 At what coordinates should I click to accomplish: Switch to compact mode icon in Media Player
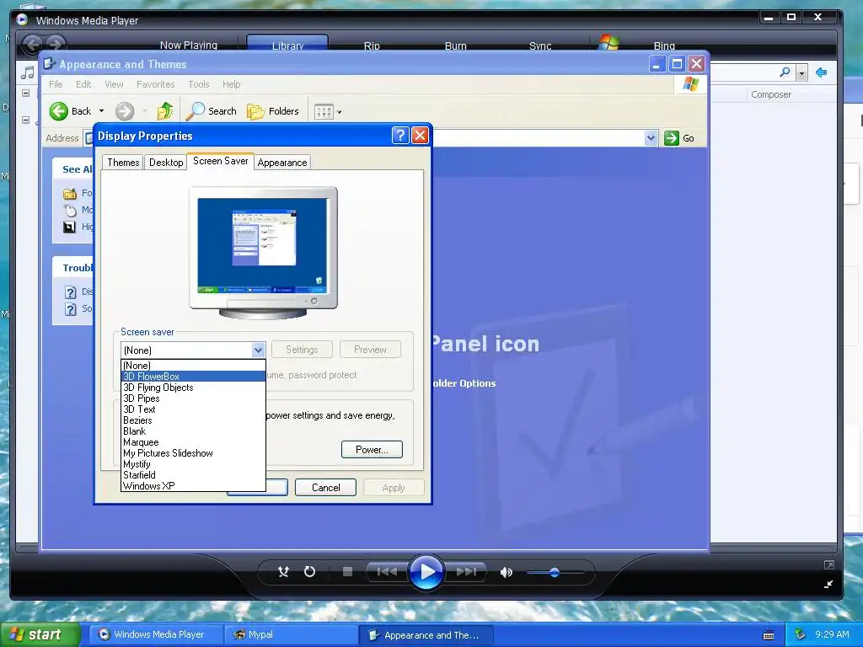828,585
